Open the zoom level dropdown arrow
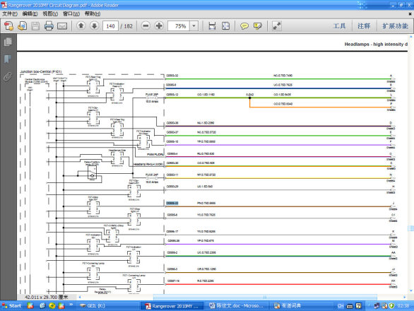Viewport: 414px width, 311px height. click(x=194, y=26)
